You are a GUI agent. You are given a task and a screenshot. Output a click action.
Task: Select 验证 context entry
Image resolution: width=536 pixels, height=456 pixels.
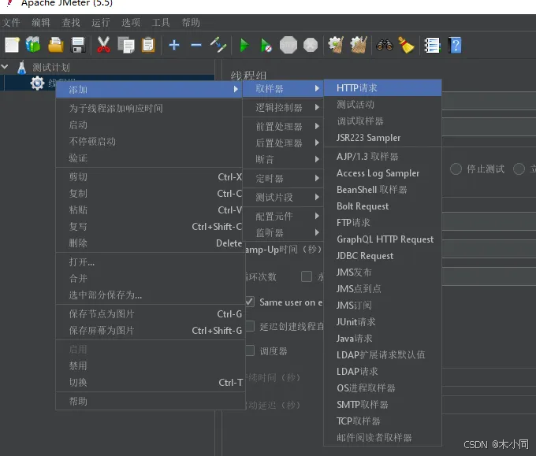click(x=149, y=158)
